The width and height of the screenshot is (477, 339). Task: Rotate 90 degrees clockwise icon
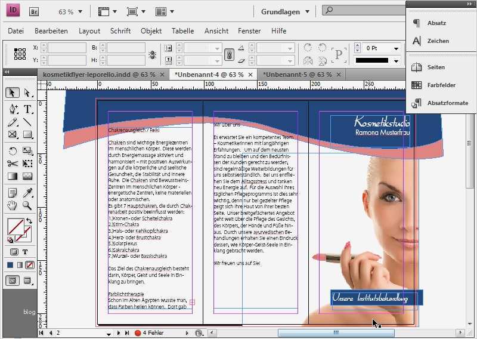(x=308, y=48)
